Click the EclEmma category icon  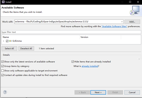10,41
